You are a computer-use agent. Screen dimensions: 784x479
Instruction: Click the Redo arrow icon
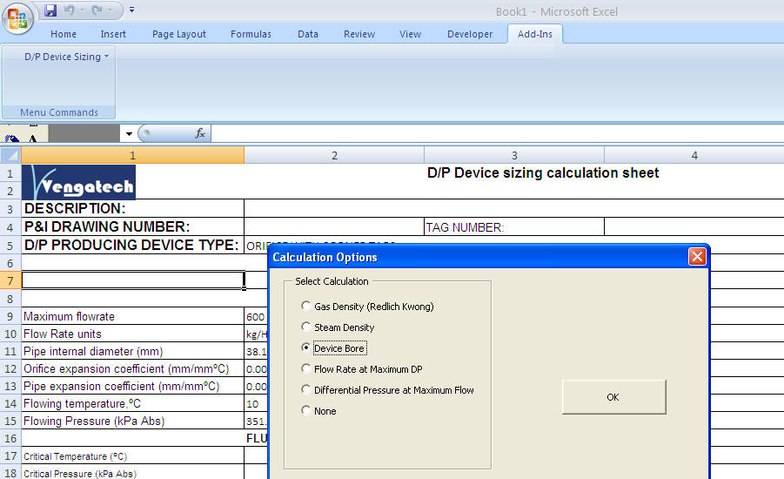[x=99, y=10]
